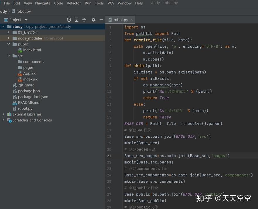This screenshot has height=209, width=258.
Task: Click the Expand All icon in Project panel
Action: pos(76,20)
